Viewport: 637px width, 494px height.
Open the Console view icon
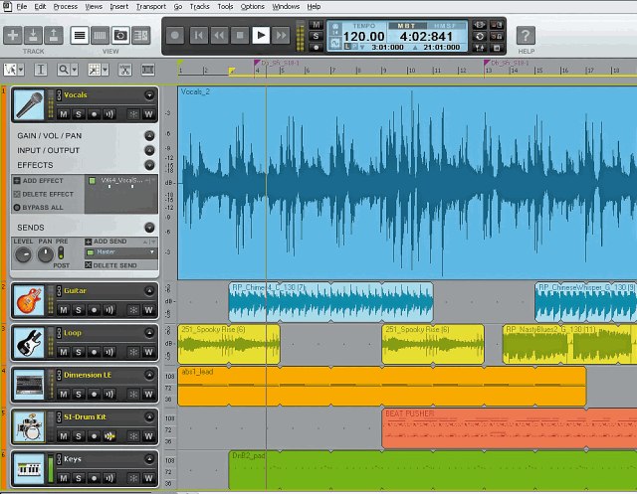pyautogui.click(x=100, y=36)
